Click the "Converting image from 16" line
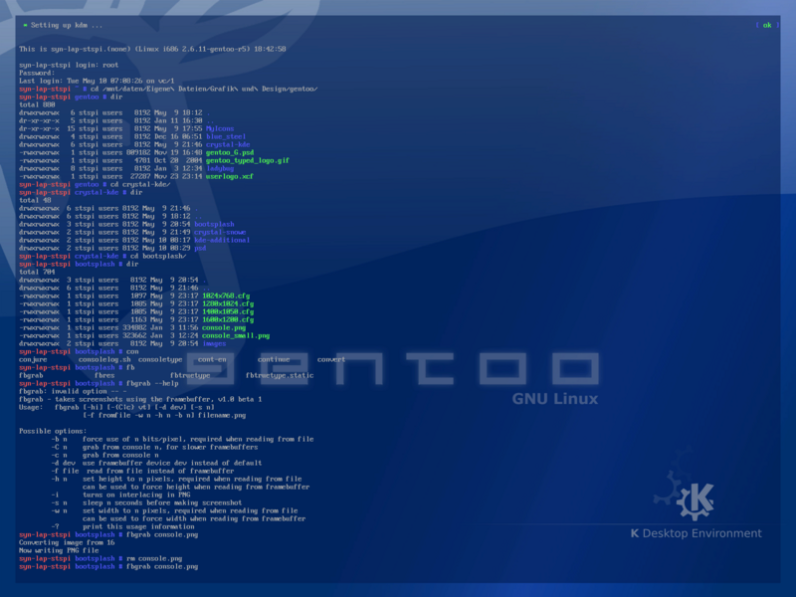Screen dimensions: 796x597 (67, 542)
